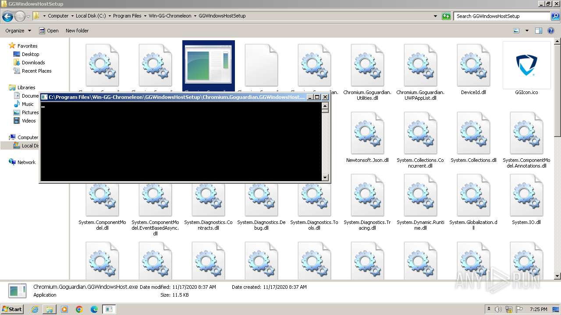Viewport: 561px width, 315px height.
Task: Click the Forward navigation arrow
Action: coord(20,17)
